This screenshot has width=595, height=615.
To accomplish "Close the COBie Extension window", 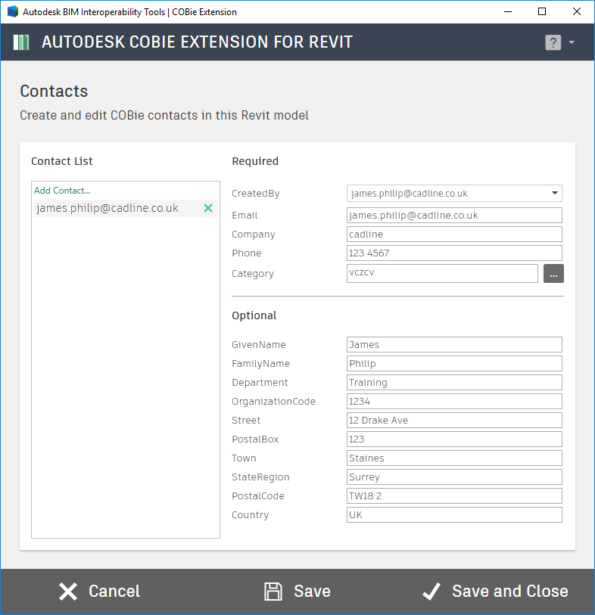I will (577, 11).
